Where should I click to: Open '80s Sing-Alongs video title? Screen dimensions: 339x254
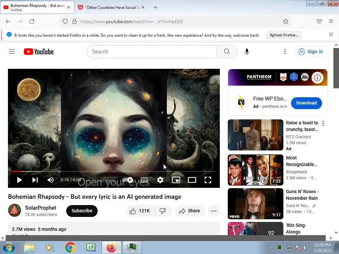(x=296, y=229)
